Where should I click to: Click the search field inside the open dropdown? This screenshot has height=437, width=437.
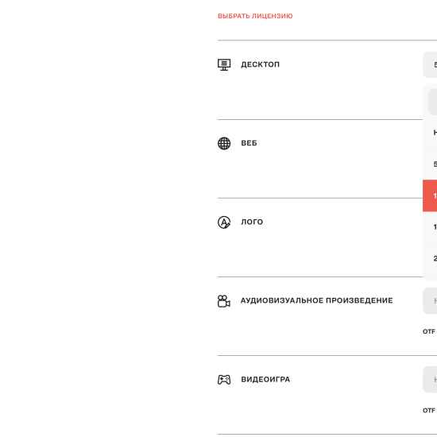coord(433,102)
